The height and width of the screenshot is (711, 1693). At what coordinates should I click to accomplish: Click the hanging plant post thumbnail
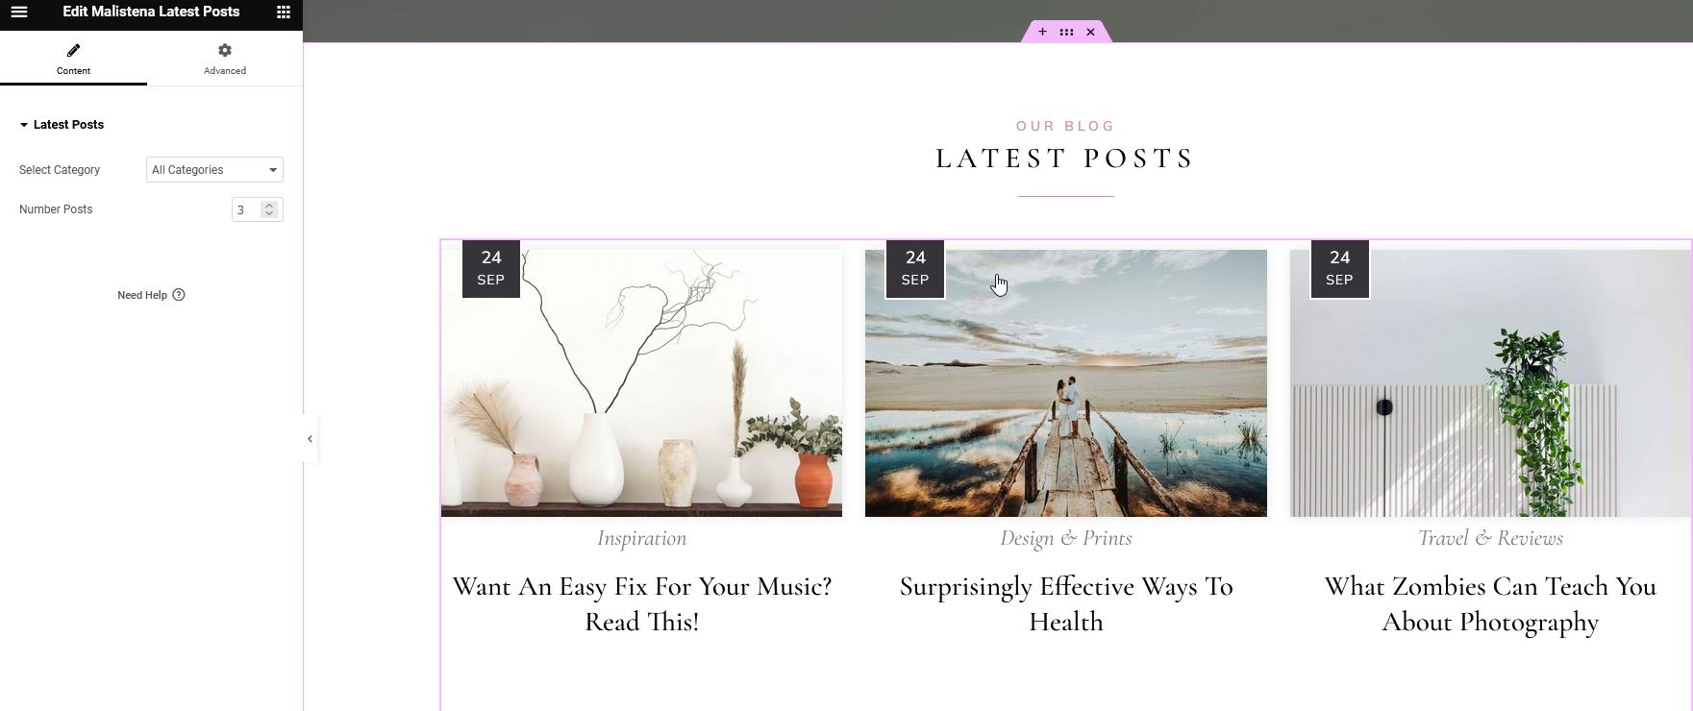(x=1490, y=383)
